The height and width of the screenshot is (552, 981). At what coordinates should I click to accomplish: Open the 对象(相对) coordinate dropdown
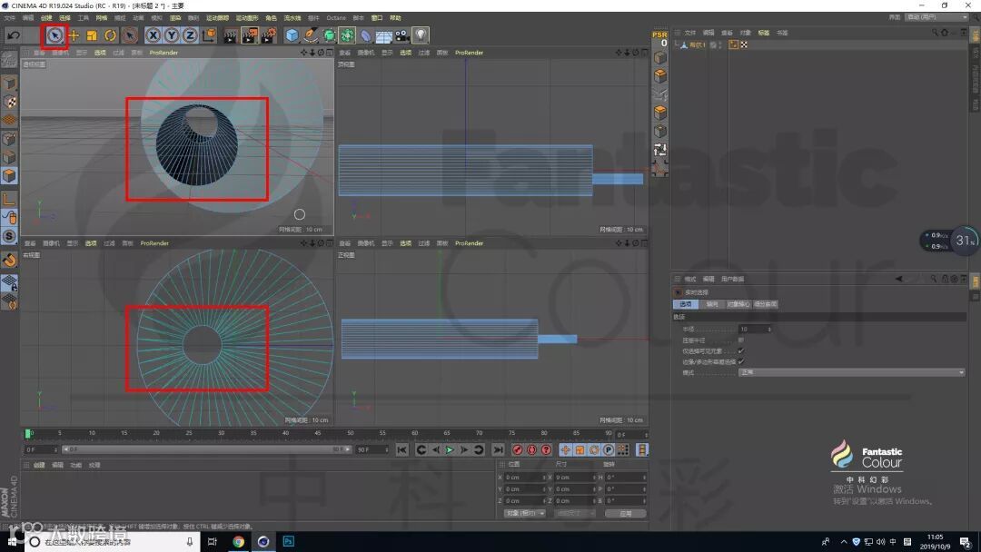pos(524,513)
